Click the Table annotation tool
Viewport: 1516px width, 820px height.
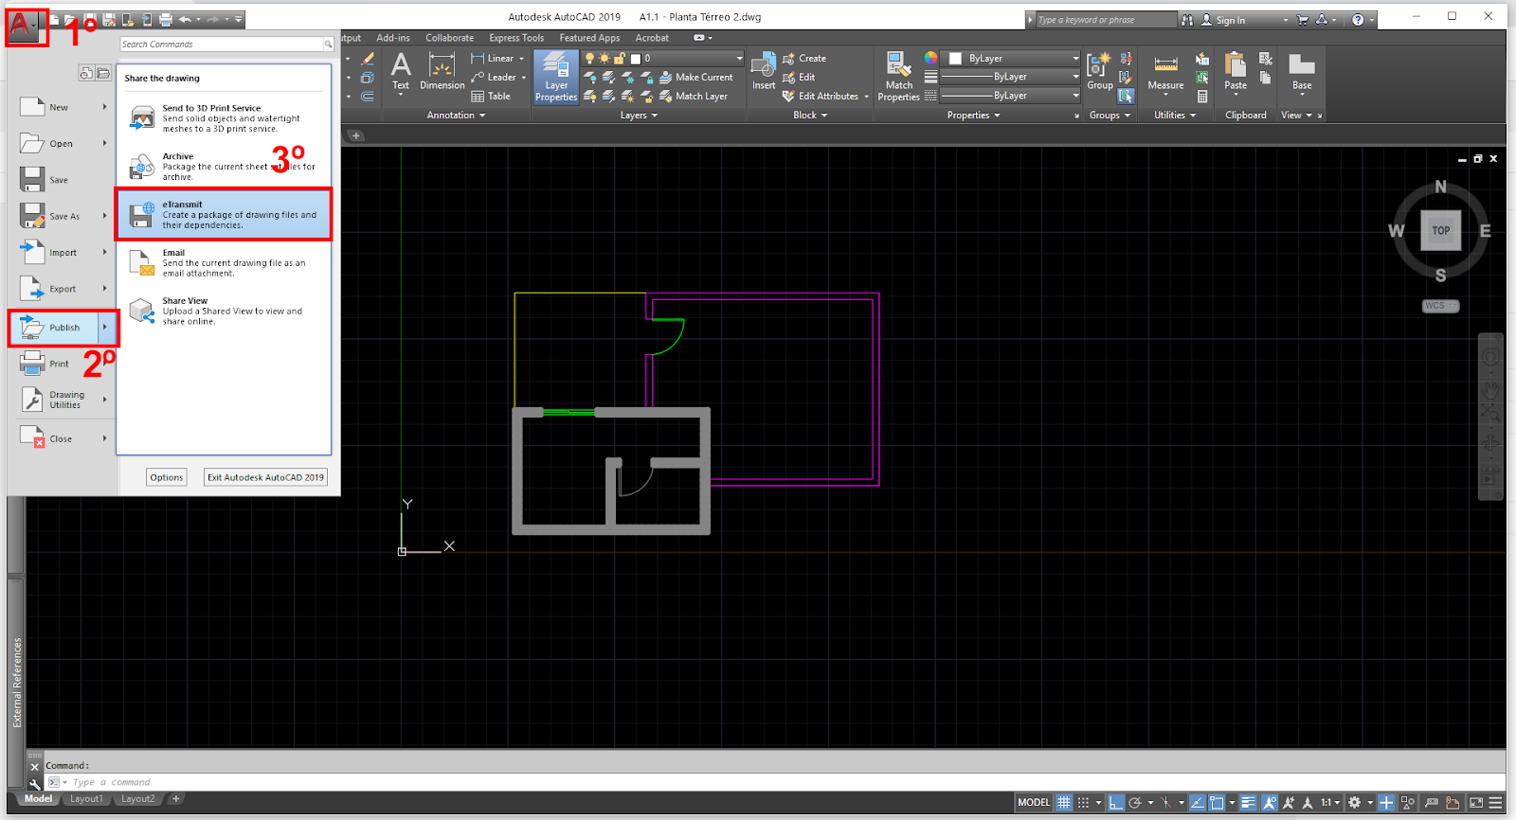click(491, 97)
